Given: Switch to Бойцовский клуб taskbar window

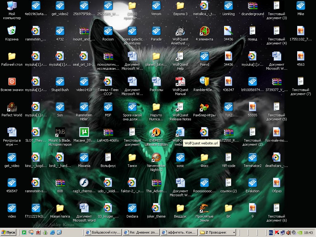Looking at the screenshot, I should pyautogui.click(x=102, y=232).
